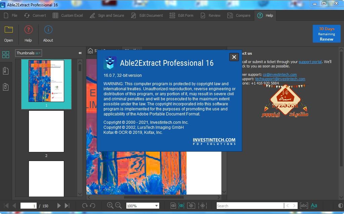344x214 pixels.
Task: Open the Compare tab
Action: [239, 15]
